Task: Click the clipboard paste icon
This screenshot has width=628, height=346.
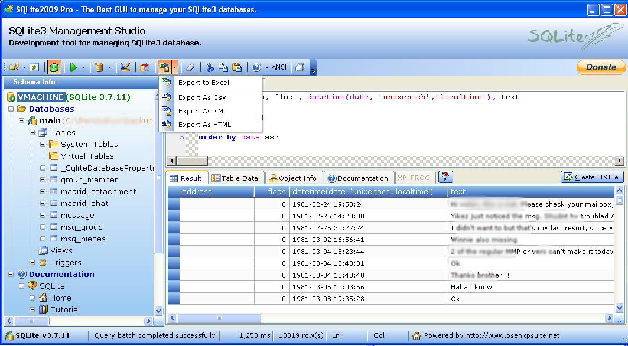Action: click(x=237, y=67)
